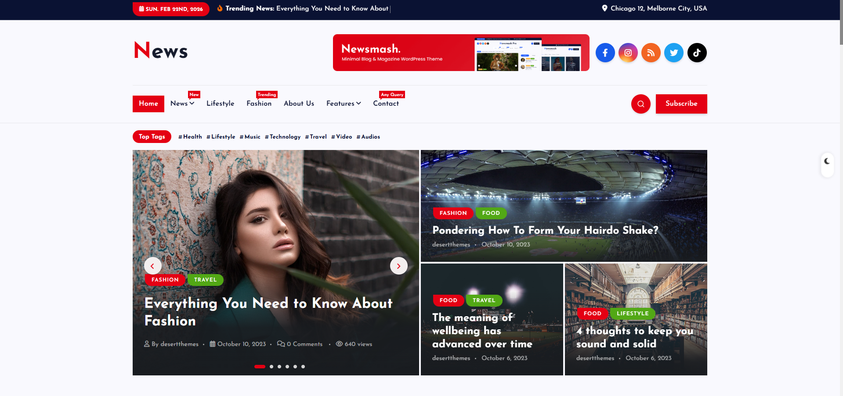Click the orange RSS feed icon
This screenshot has height=396, width=843.
(651, 53)
